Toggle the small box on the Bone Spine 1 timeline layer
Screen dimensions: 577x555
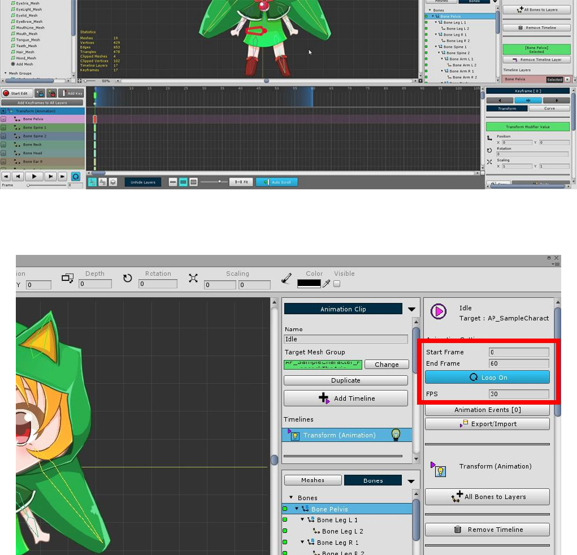click(x=3, y=127)
